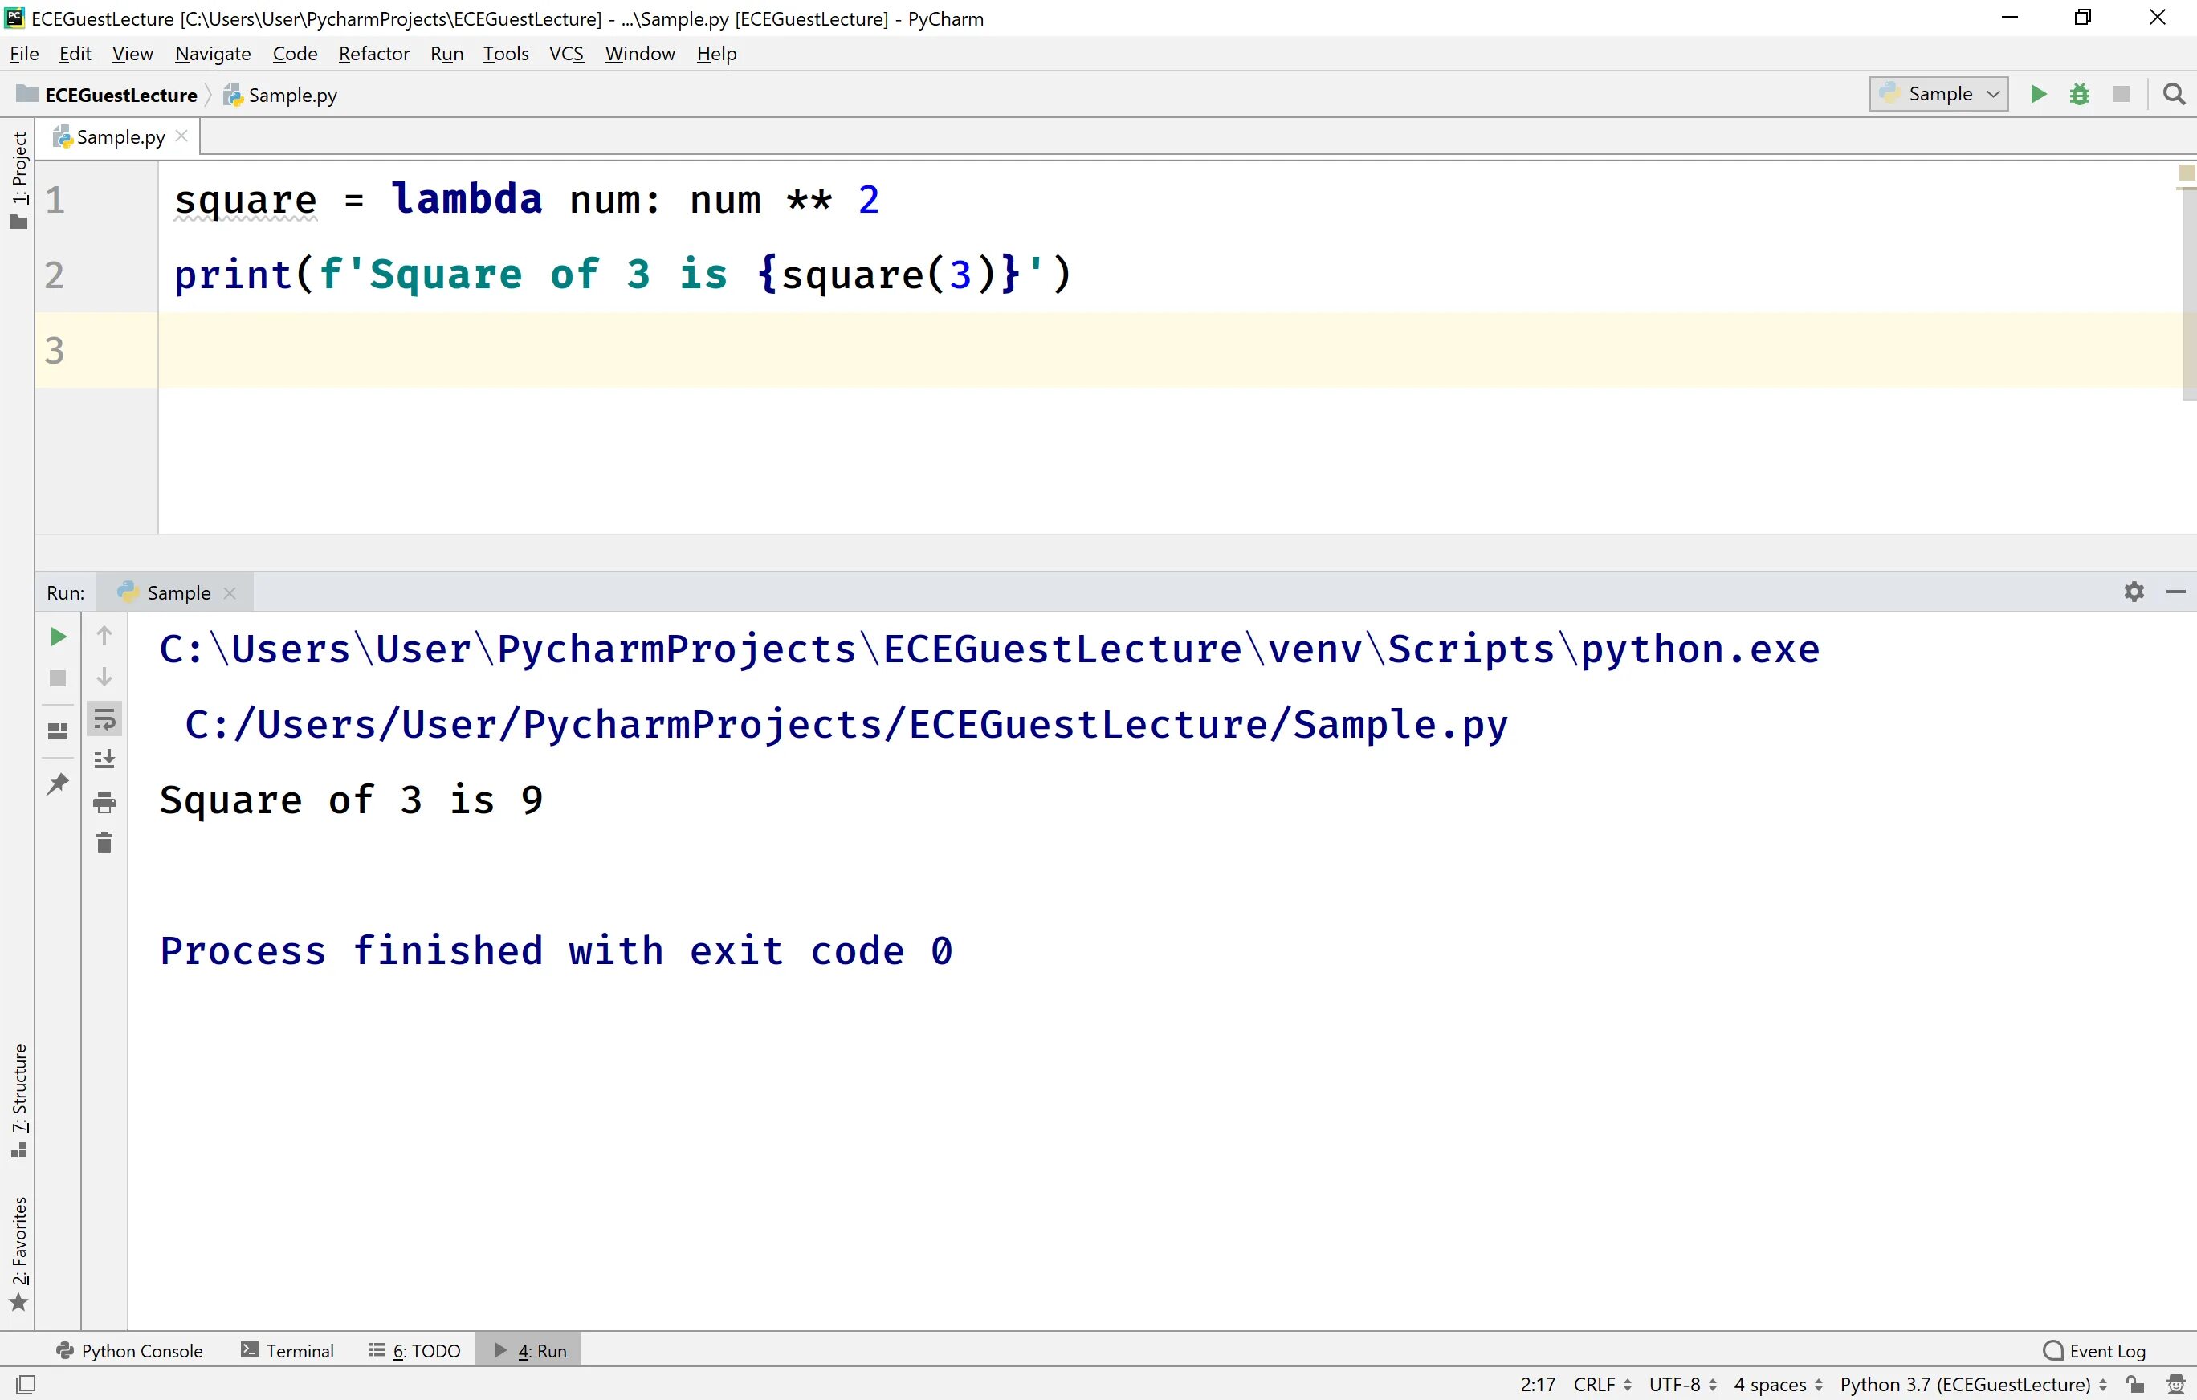Click the Settings gear in run panel
2197x1400 pixels.
coord(2134,592)
